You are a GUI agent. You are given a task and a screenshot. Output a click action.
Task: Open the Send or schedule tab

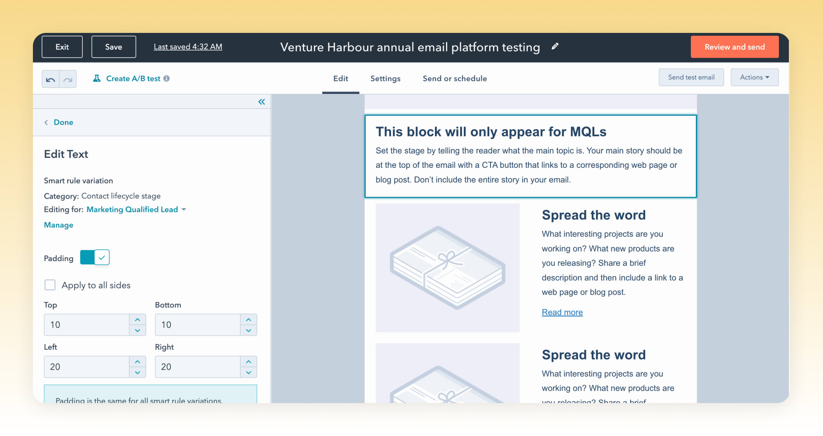coord(454,79)
